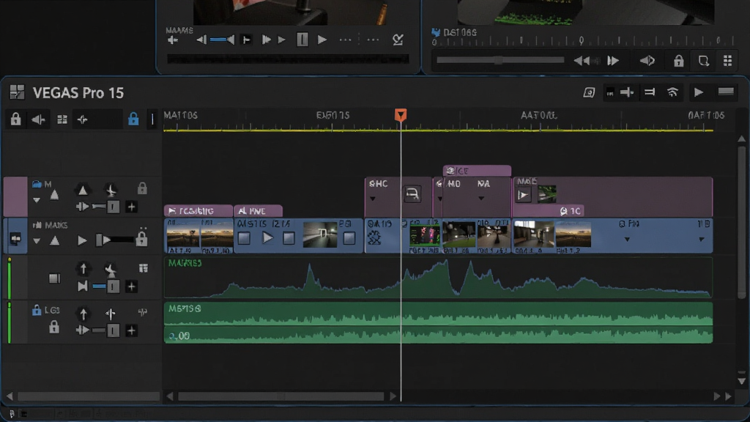750x422 pixels.
Task: Toggle the blue lock in the timeline toolbar
Action: pyautogui.click(x=133, y=118)
